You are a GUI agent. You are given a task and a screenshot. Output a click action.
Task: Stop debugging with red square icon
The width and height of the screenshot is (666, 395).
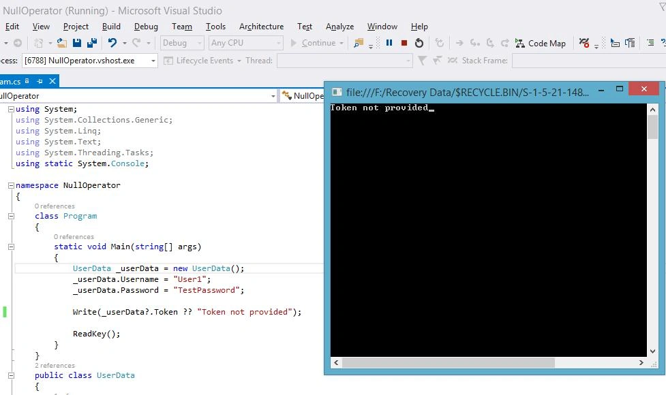(404, 43)
